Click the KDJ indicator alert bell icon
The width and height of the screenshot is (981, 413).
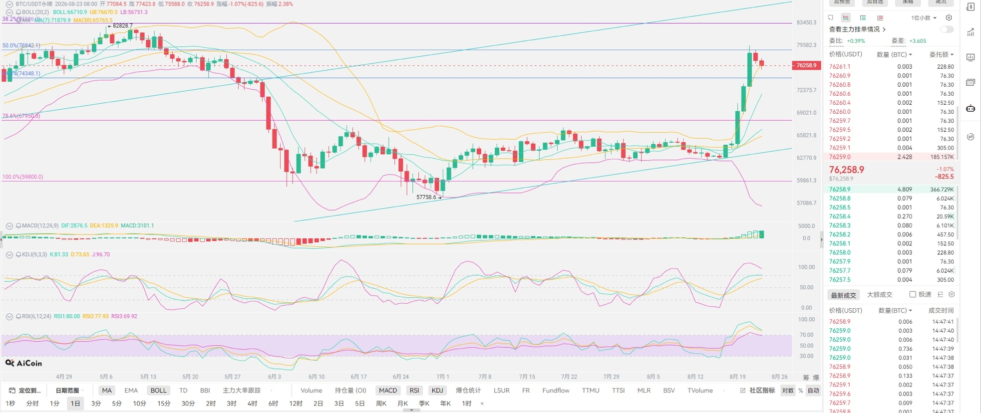pyautogui.click(x=18, y=255)
